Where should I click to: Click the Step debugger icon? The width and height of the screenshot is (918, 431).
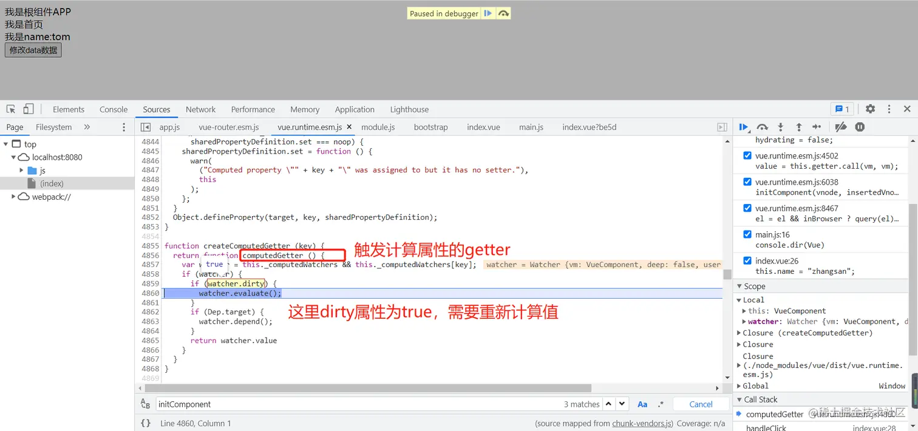click(x=817, y=127)
